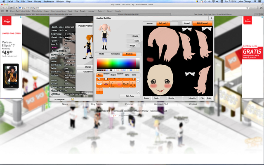The image size is (264, 165).
Task: Switch to the woman texture tab
Action: pyautogui.click(x=149, y=23)
